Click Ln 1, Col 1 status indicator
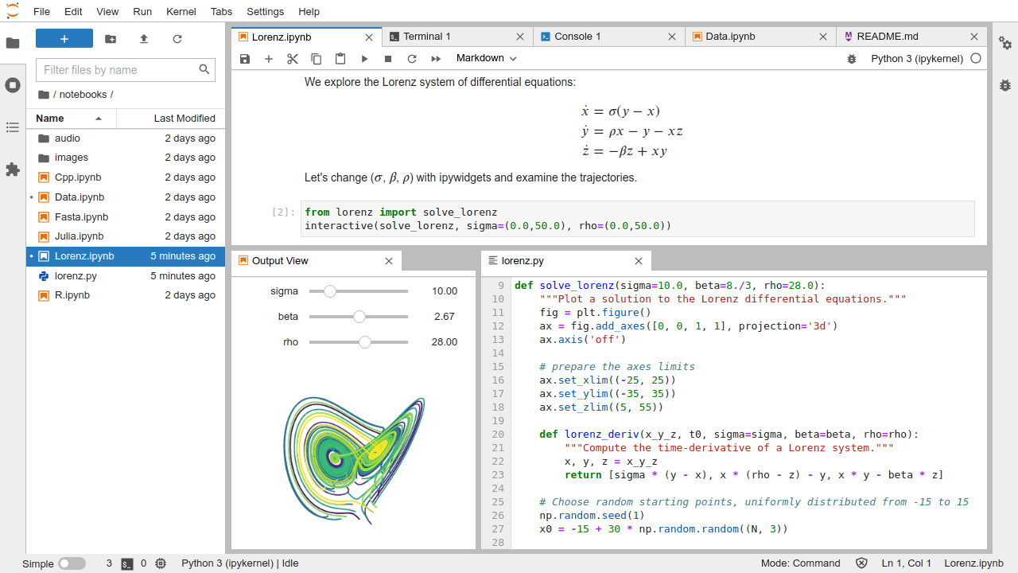 point(906,563)
